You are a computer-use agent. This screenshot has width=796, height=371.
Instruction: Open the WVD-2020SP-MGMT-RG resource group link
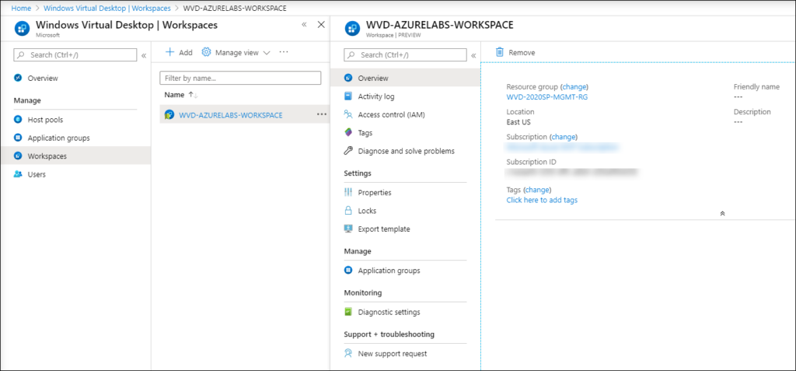(x=547, y=97)
